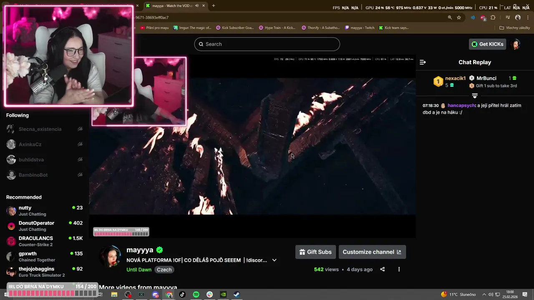Click the zoom magnifier in address bar

click(x=450, y=17)
